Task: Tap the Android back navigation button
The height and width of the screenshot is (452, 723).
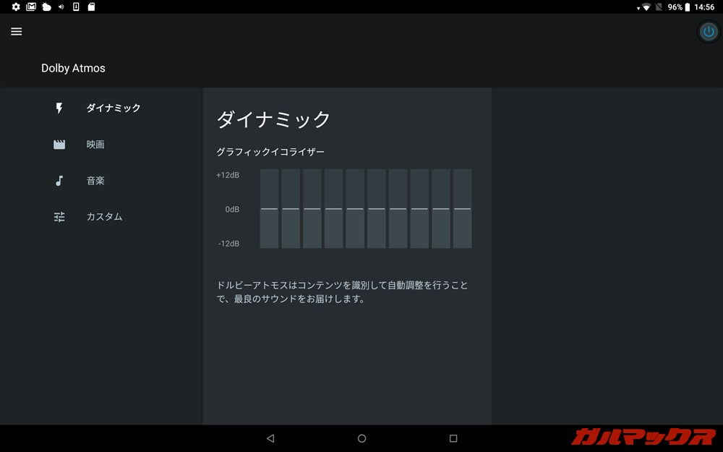Action: point(270,438)
